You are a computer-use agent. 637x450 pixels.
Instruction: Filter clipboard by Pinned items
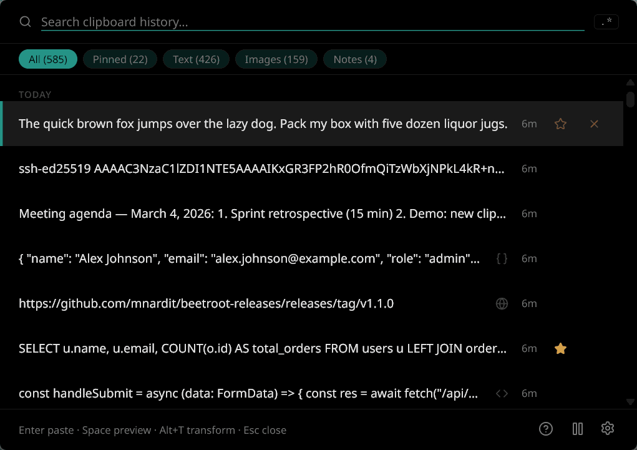120,59
